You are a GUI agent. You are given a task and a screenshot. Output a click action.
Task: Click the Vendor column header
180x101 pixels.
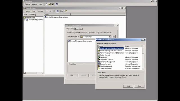coord(133,46)
